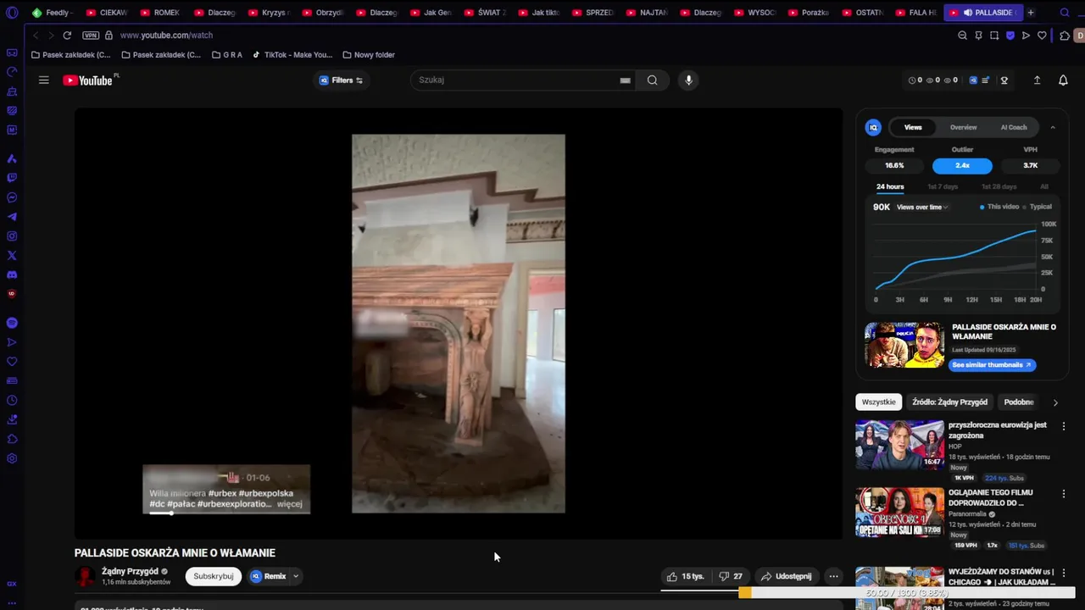Viewport: 1085px width, 610px height.
Task: Subscribe to Żądny Przygód channel
Action: coord(214,576)
